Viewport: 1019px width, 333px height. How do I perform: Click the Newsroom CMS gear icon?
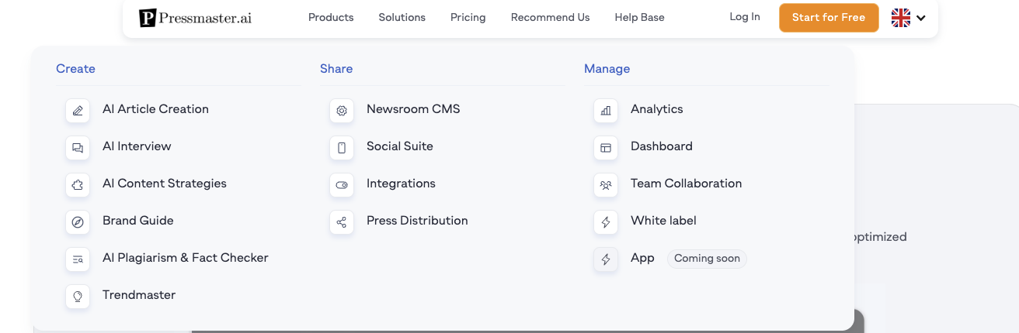click(x=342, y=111)
